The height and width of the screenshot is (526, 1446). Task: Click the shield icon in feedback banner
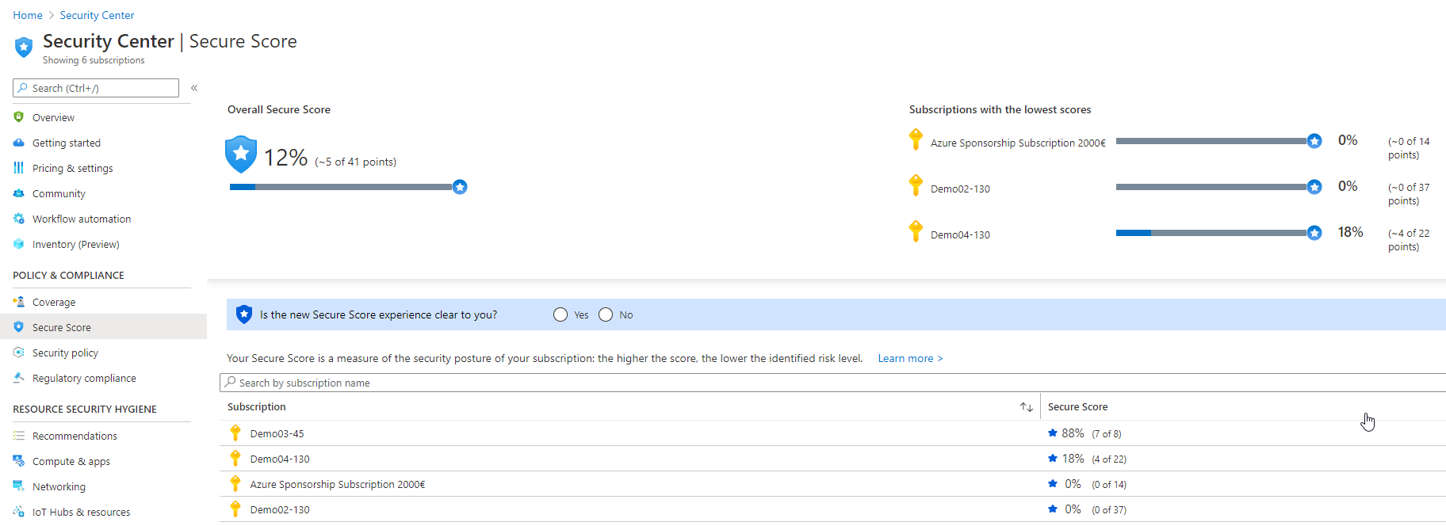[x=244, y=314]
